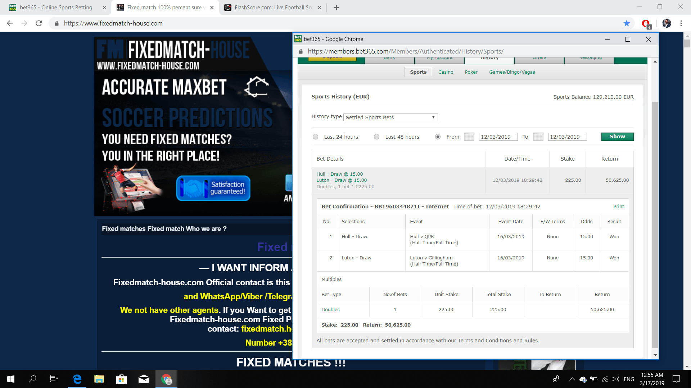Collapse the Hull - Draw bet summary row
The width and height of the screenshot is (691, 388).
click(473, 180)
